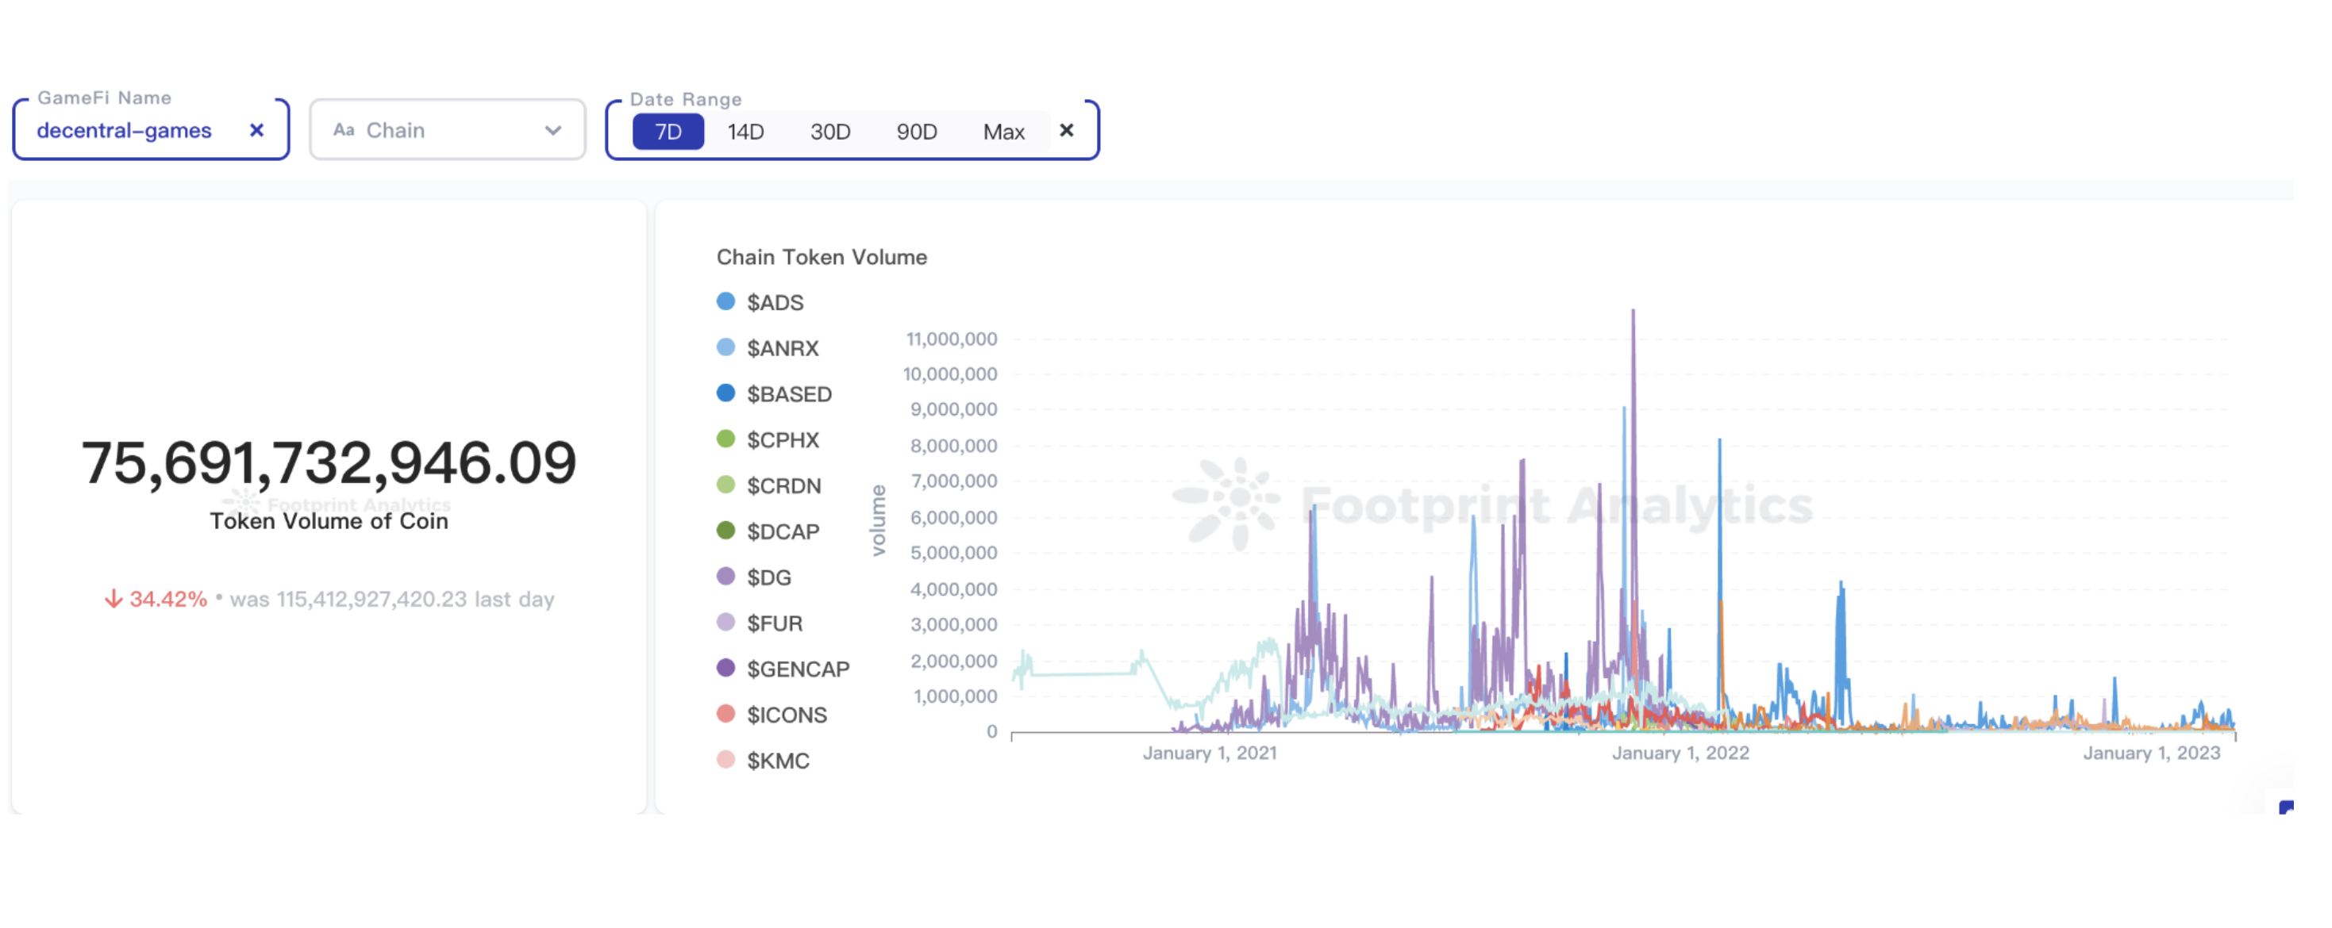Click the $DCAP legend label
2332x928 pixels.
(783, 532)
